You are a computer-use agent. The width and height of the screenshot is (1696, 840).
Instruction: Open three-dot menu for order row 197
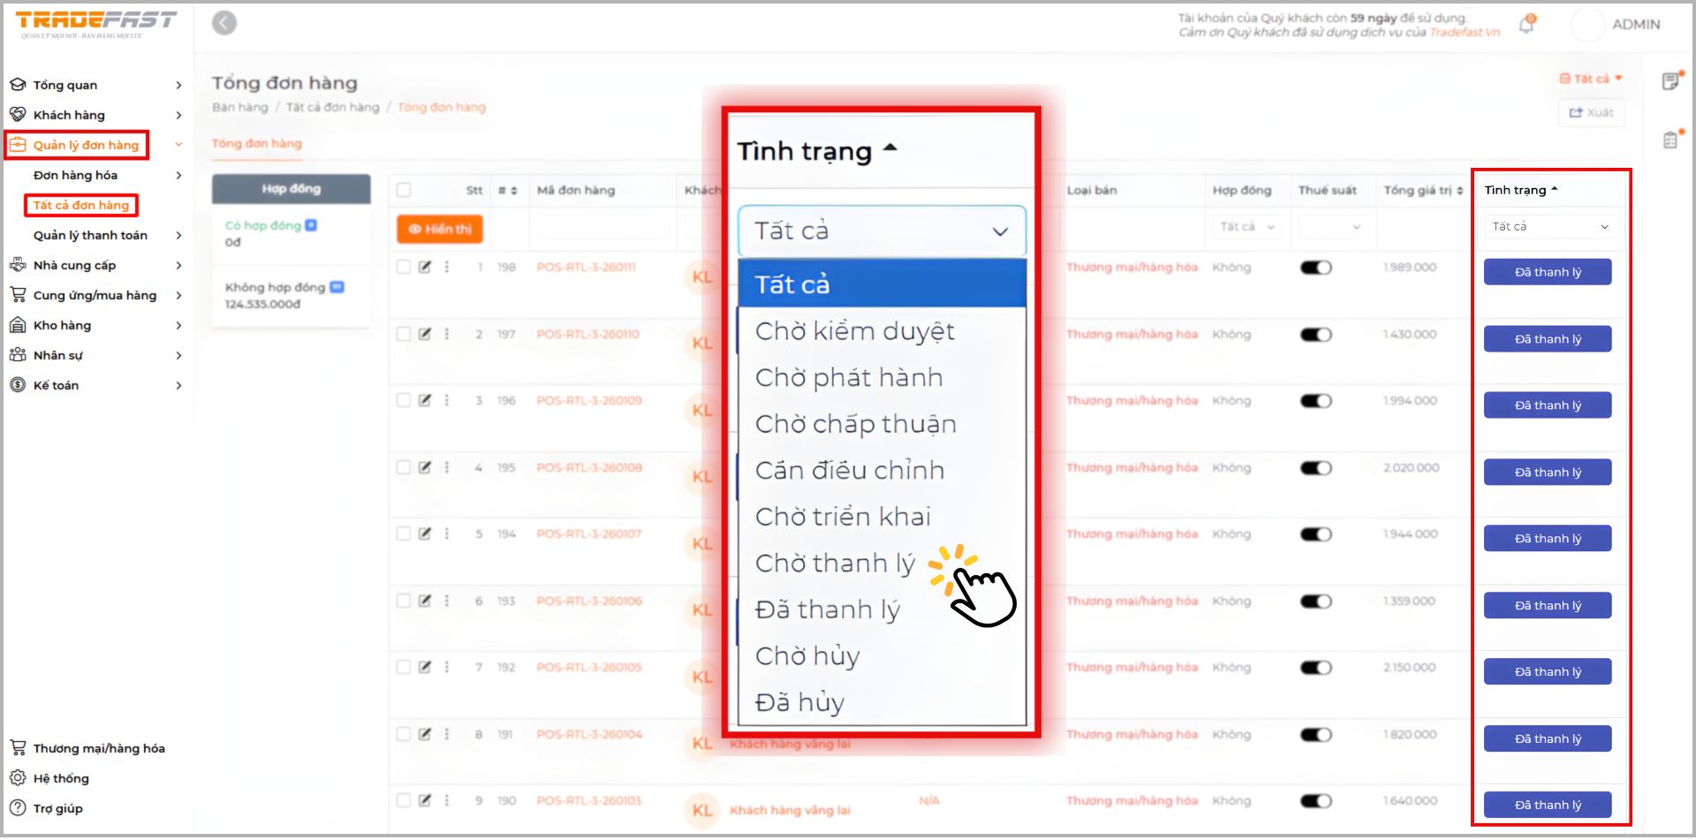(447, 334)
